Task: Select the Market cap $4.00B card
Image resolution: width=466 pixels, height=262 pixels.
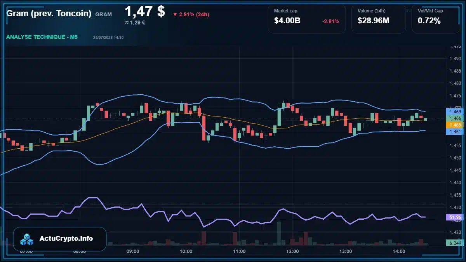Action: tap(307, 19)
